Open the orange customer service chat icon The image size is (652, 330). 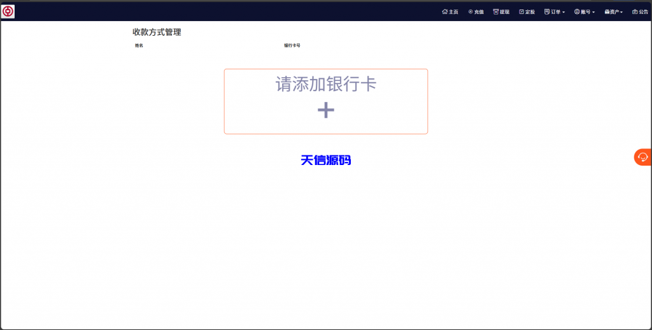642,157
